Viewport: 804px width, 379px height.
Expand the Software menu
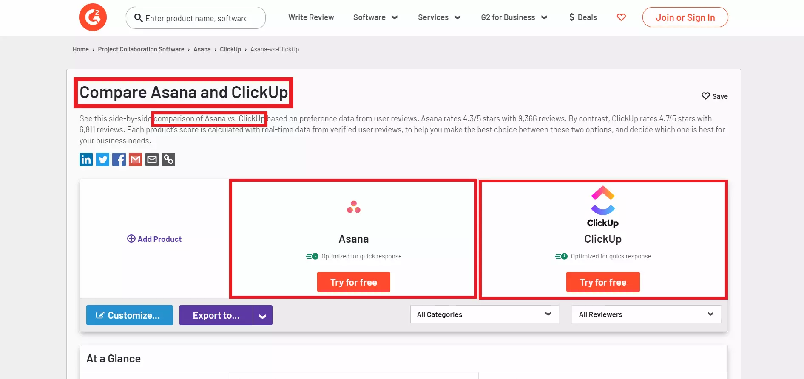coord(375,17)
